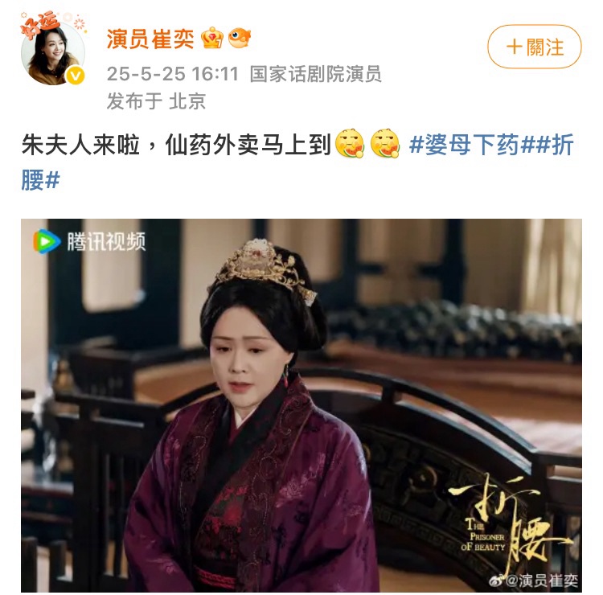Click the 国家话剧院演员 description label

(x=316, y=74)
